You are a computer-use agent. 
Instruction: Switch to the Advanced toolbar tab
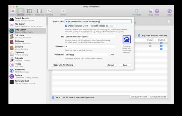point(49,12)
